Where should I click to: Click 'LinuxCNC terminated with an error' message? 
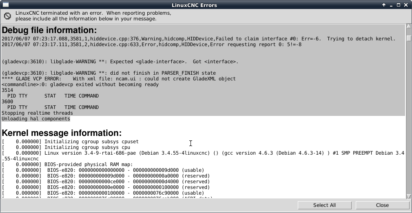[93, 16]
